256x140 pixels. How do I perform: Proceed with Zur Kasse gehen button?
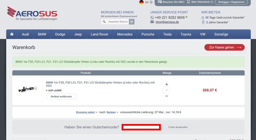tap(224, 47)
